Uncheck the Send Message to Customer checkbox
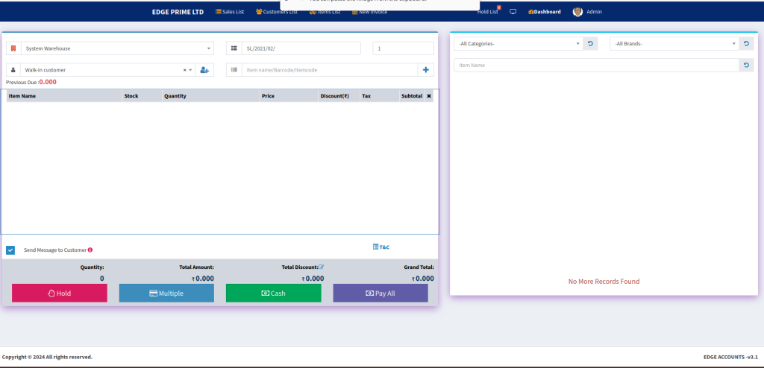Viewport: 764px width, 368px height. pos(10,250)
